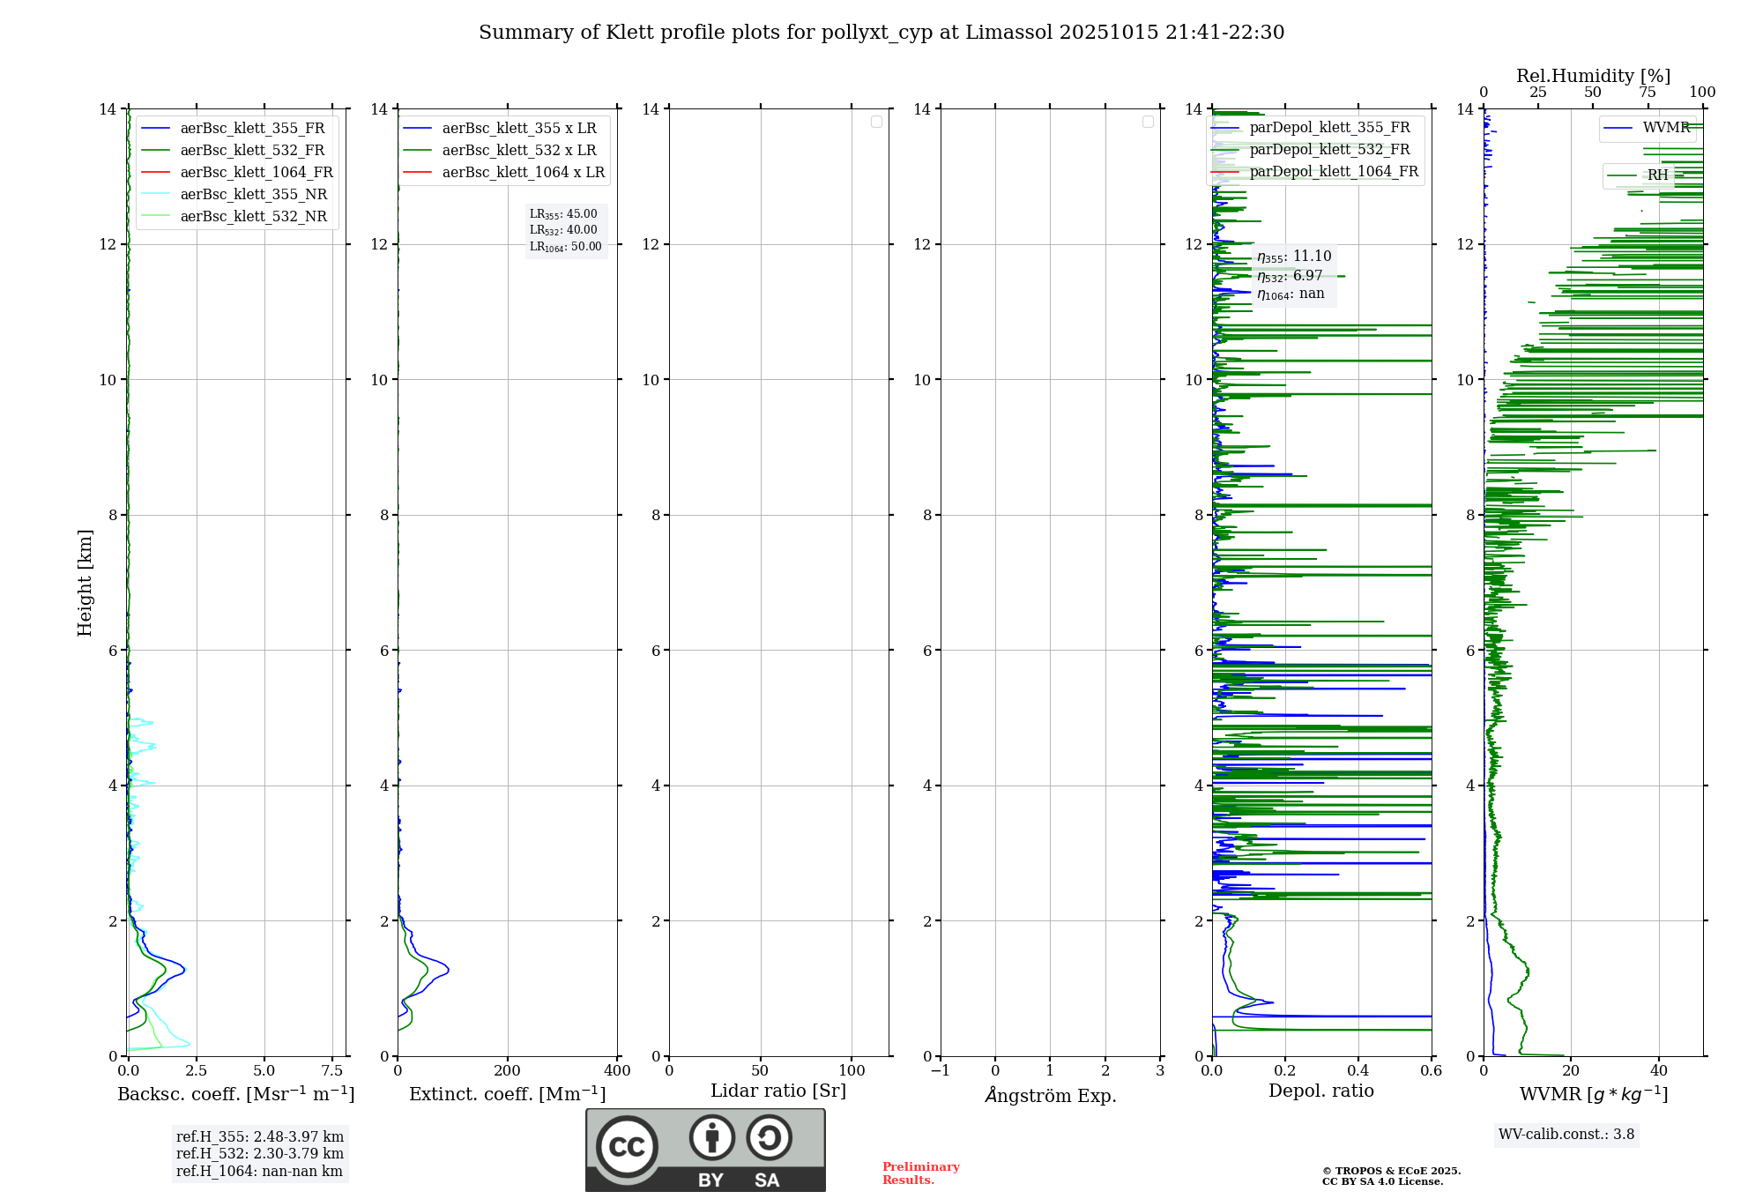Click the Rel.Humidity [%] top axis label
Screen dimensions: 1763x1199
coord(1593,76)
